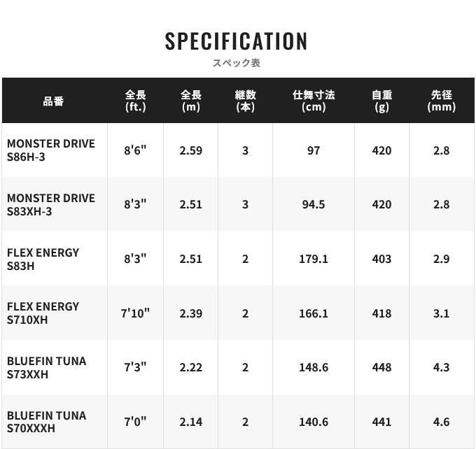Screen dimensions: 476x449
Task: Select the 448 weight value
Action: click(x=382, y=367)
